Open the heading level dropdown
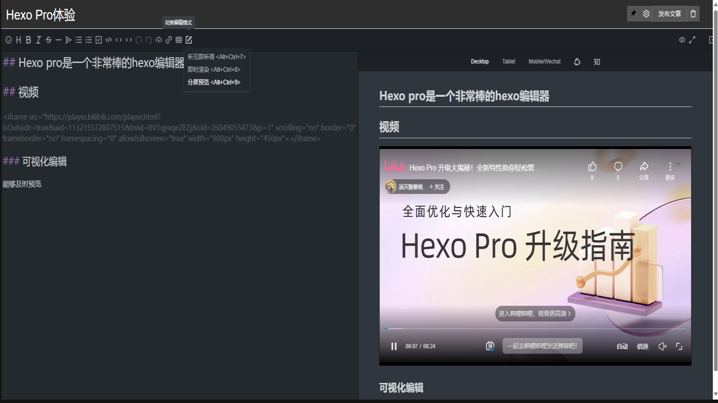The image size is (718, 403). 19,40
